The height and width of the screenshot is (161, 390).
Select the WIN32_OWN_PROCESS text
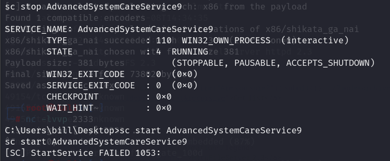(x=226, y=41)
